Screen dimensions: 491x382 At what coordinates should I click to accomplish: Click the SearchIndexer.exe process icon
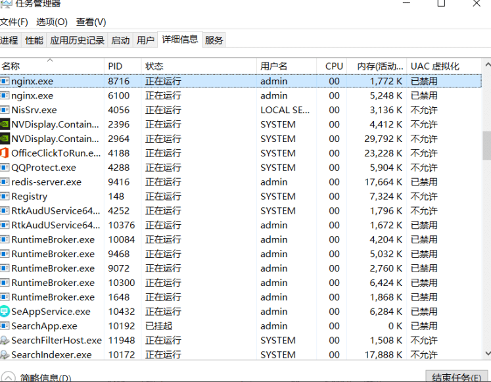tap(5, 355)
